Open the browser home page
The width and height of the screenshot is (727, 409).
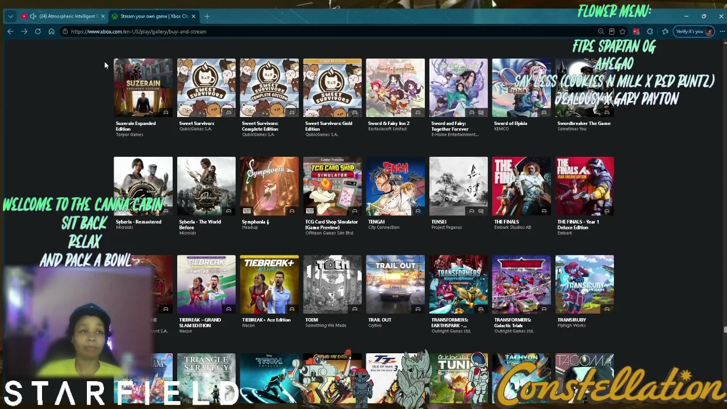point(51,32)
